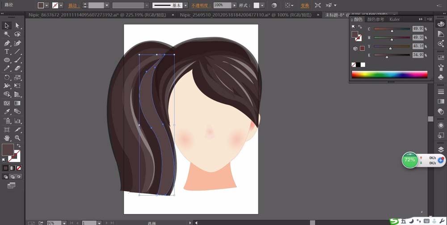Viewport: 447px width, 225px height.
Task: Select the Pen tool
Action: pos(7,43)
